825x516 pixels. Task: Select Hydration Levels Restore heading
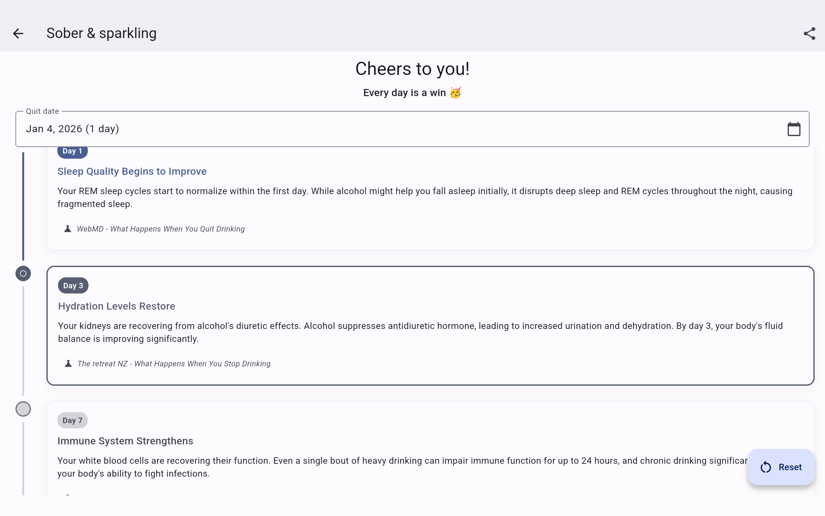click(117, 306)
